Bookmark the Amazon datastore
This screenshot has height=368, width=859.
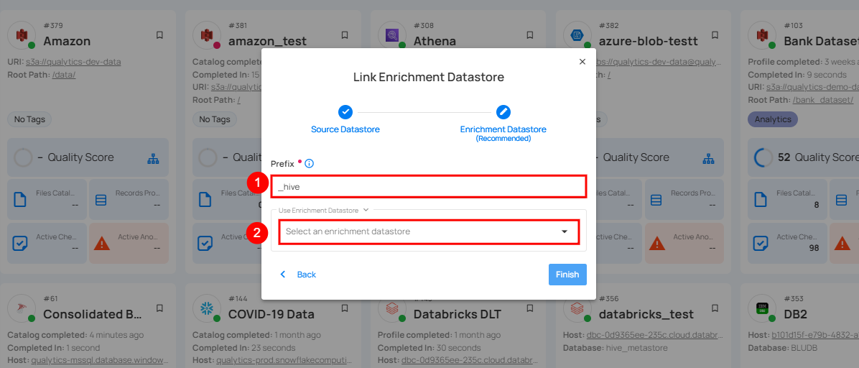pos(159,34)
